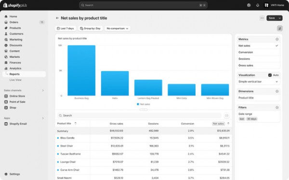Image resolution: width=289 pixels, height=180 pixels.
Task: Click the Gross sales column header
Action: [x=116, y=124]
